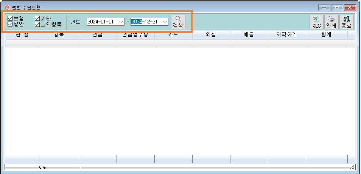Sort by the 현금 column header
Viewport: 361px width, 174px height.
coord(98,35)
